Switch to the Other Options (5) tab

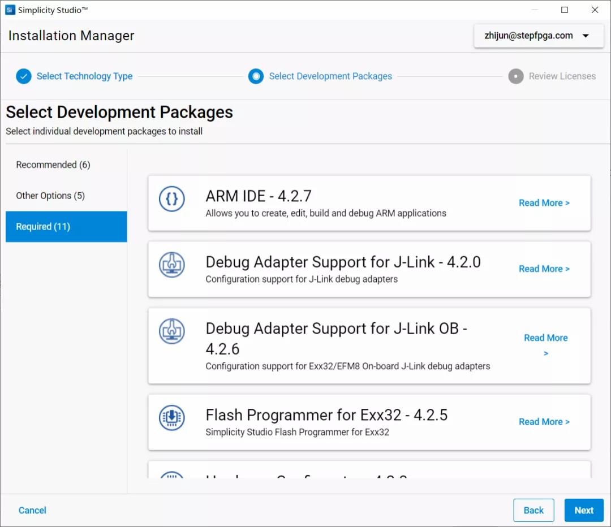(x=66, y=196)
